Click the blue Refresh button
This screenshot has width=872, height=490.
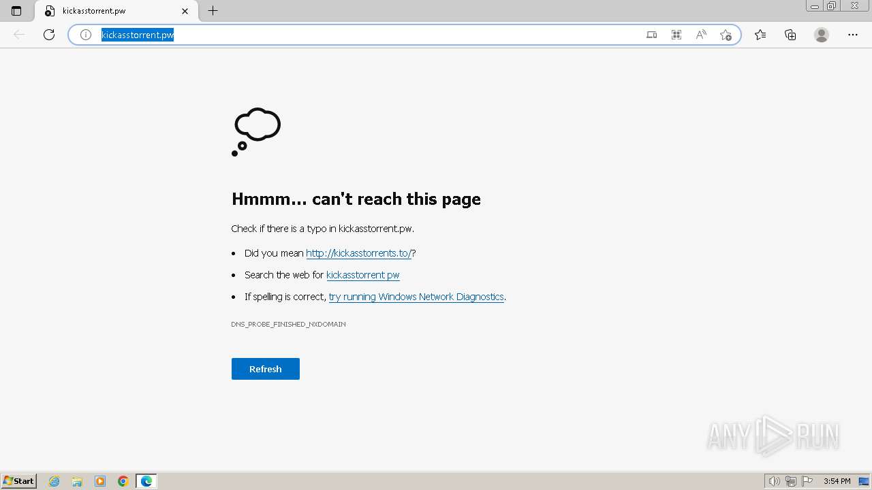266,369
